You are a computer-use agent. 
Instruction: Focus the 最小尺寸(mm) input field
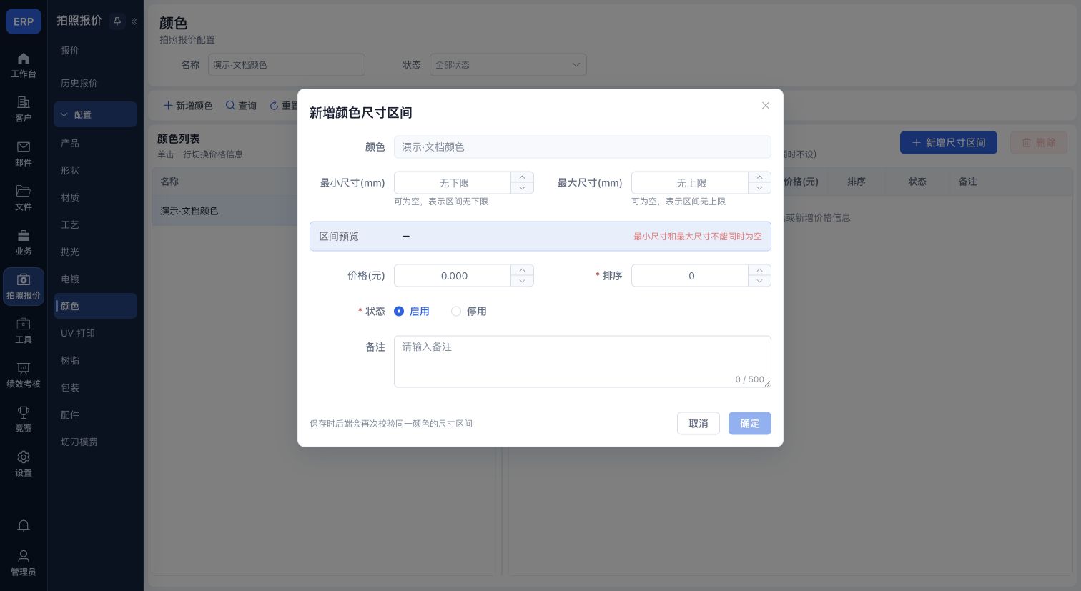(453, 183)
